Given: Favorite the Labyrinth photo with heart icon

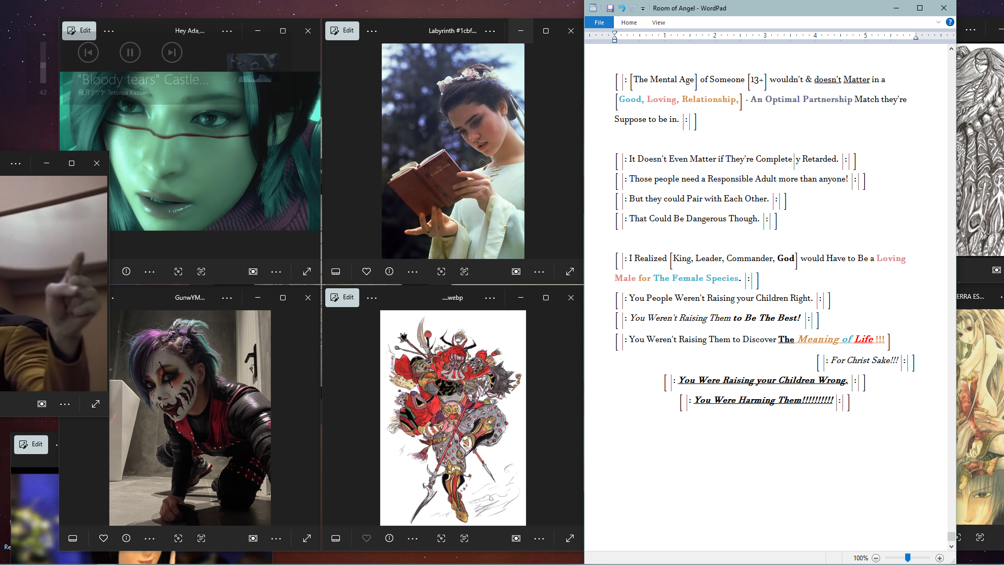Looking at the screenshot, I should pyautogui.click(x=367, y=272).
